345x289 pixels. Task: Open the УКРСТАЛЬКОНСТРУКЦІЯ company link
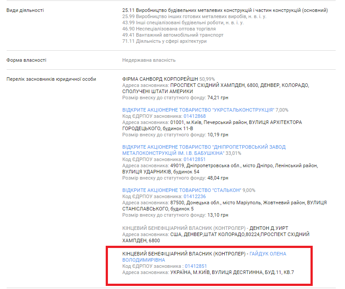(x=198, y=110)
